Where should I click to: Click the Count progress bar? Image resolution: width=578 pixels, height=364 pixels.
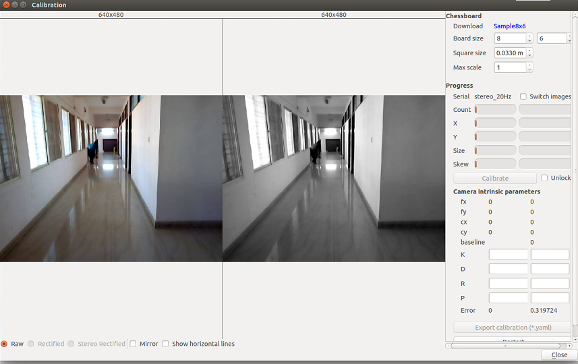click(x=495, y=109)
